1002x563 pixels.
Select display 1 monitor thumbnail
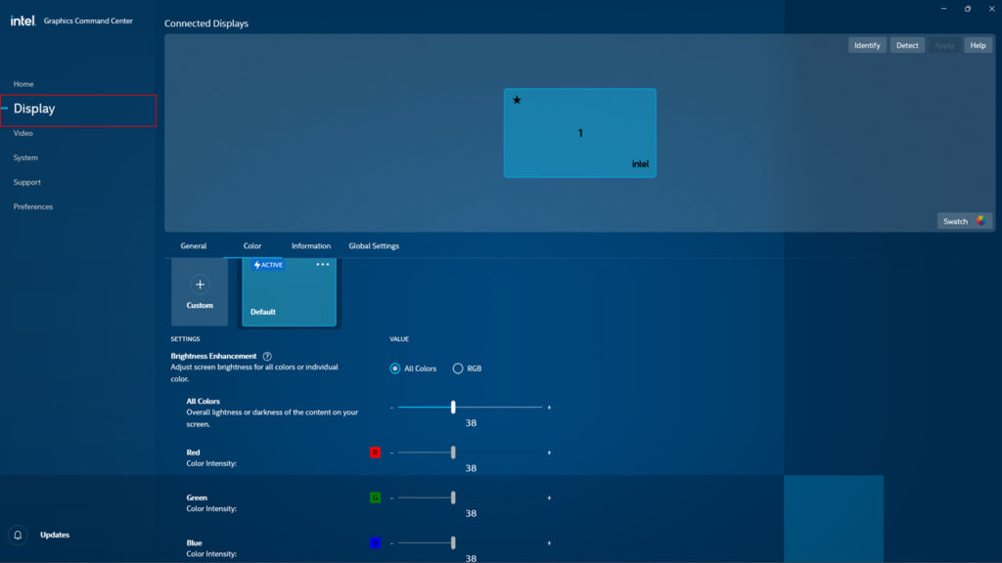pyautogui.click(x=579, y=133)
